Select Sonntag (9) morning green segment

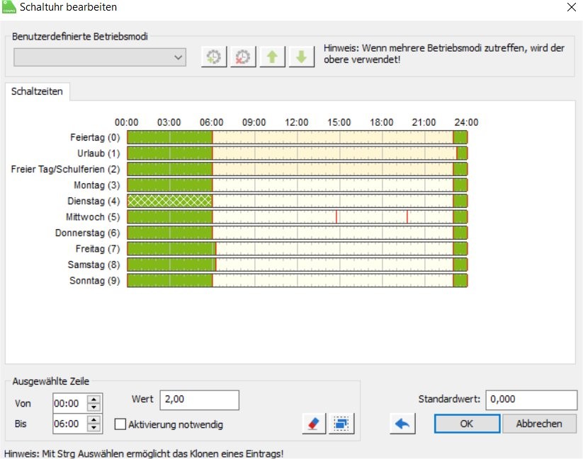tap(170, 280)
